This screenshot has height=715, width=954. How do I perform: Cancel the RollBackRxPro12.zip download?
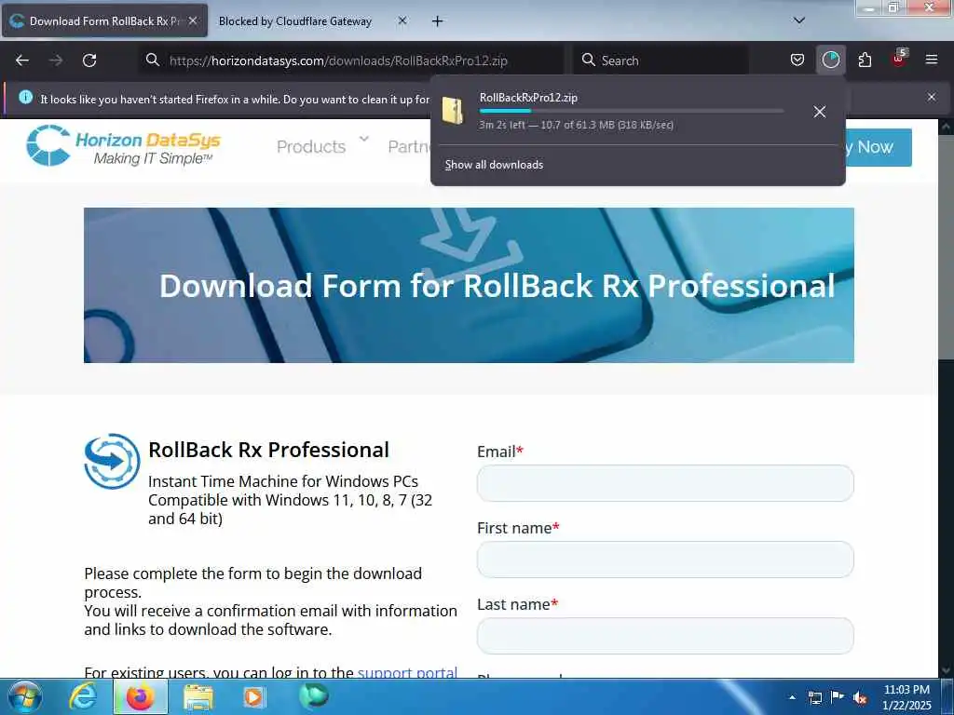coord(820,112)
